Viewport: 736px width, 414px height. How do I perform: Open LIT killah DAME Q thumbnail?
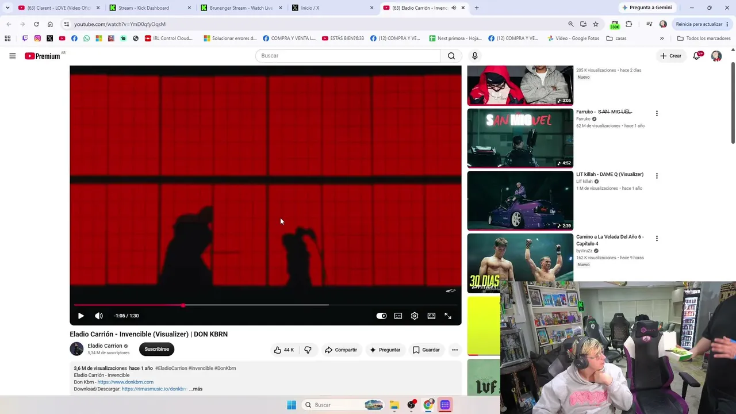(520, 201)
